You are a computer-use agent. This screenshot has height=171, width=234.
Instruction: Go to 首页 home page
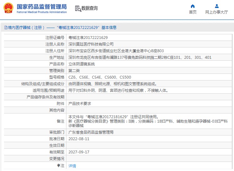coord(193,12)
